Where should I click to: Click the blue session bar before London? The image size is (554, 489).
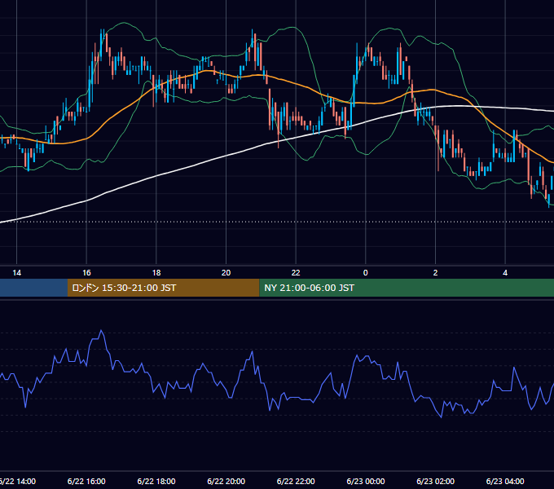point(33,288)
